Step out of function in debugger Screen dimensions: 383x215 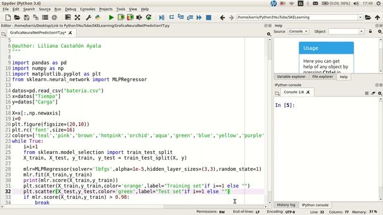[190, 17]
